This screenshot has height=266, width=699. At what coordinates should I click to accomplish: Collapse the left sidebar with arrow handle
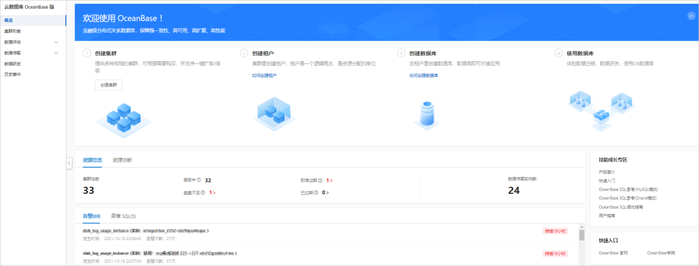(69, 163)
